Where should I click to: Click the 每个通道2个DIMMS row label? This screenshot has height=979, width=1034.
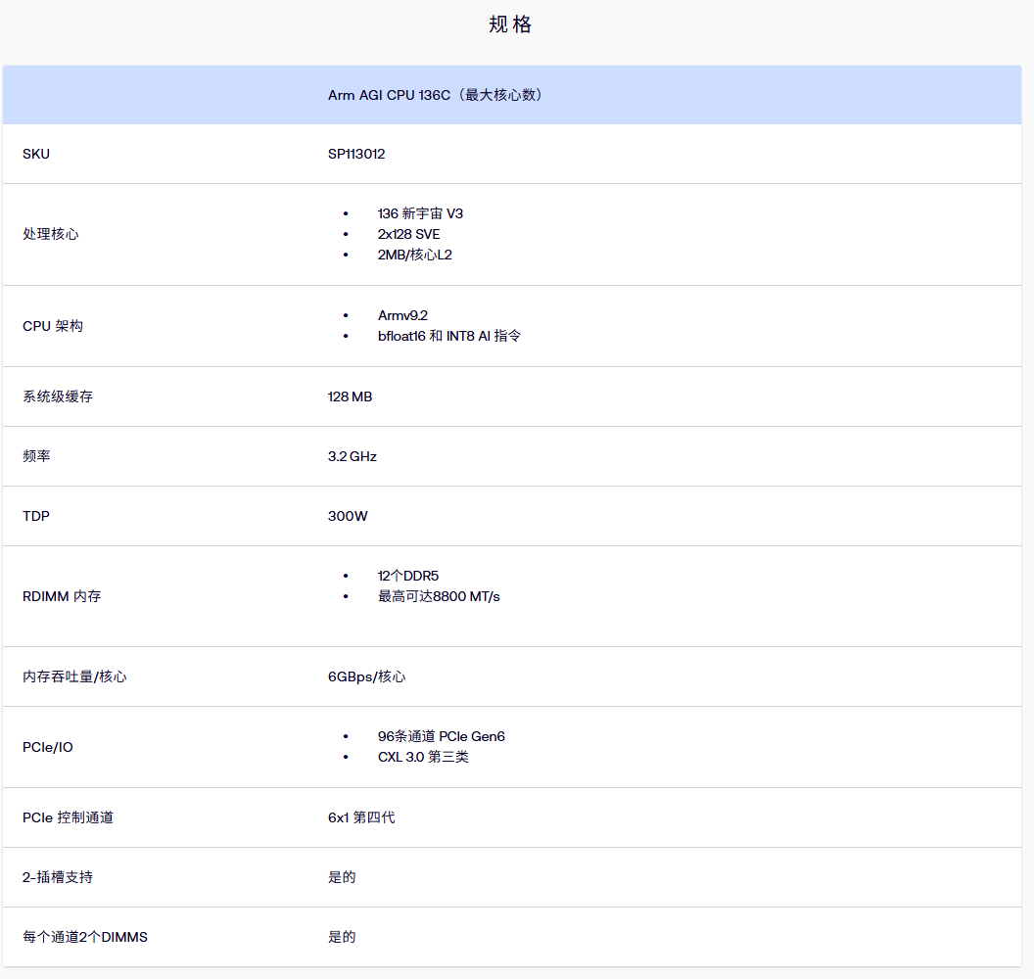tap(85, 937)
